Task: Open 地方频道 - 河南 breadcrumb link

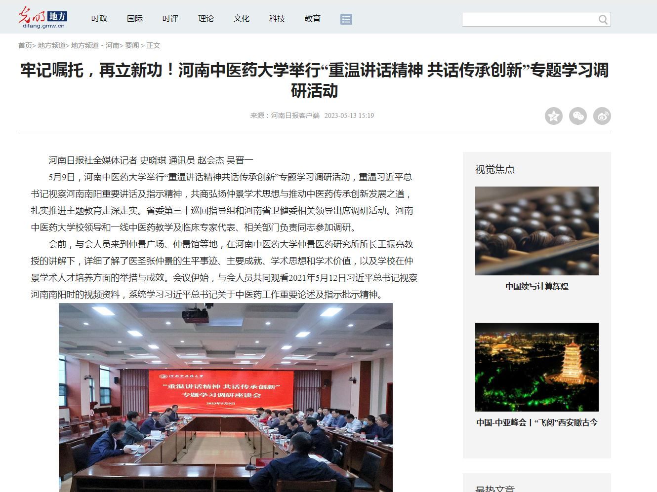Action: click(x=95, y=45)
